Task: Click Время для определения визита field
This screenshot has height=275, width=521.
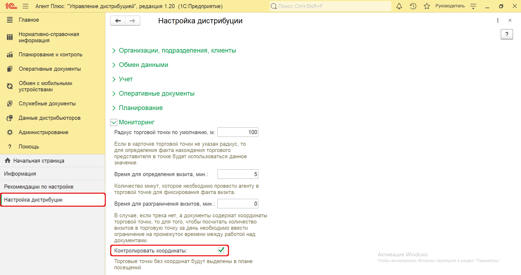Action: [238, 174]
